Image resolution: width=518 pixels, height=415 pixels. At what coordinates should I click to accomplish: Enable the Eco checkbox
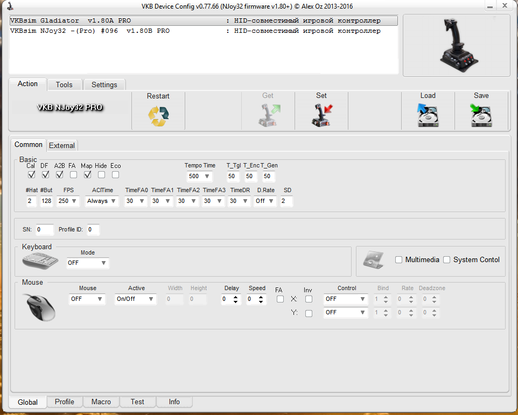pos(115,174)
